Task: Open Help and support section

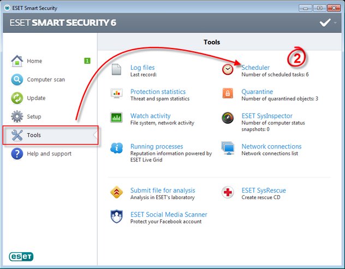Action: (49, 153)
